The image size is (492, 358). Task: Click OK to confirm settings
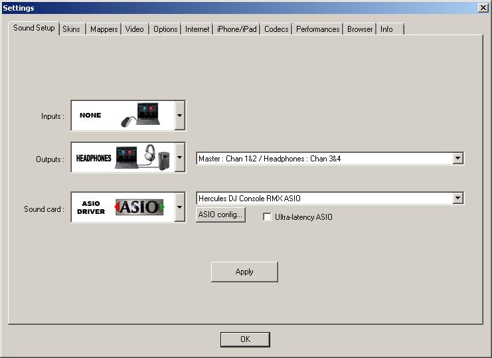tap(245, 339)
